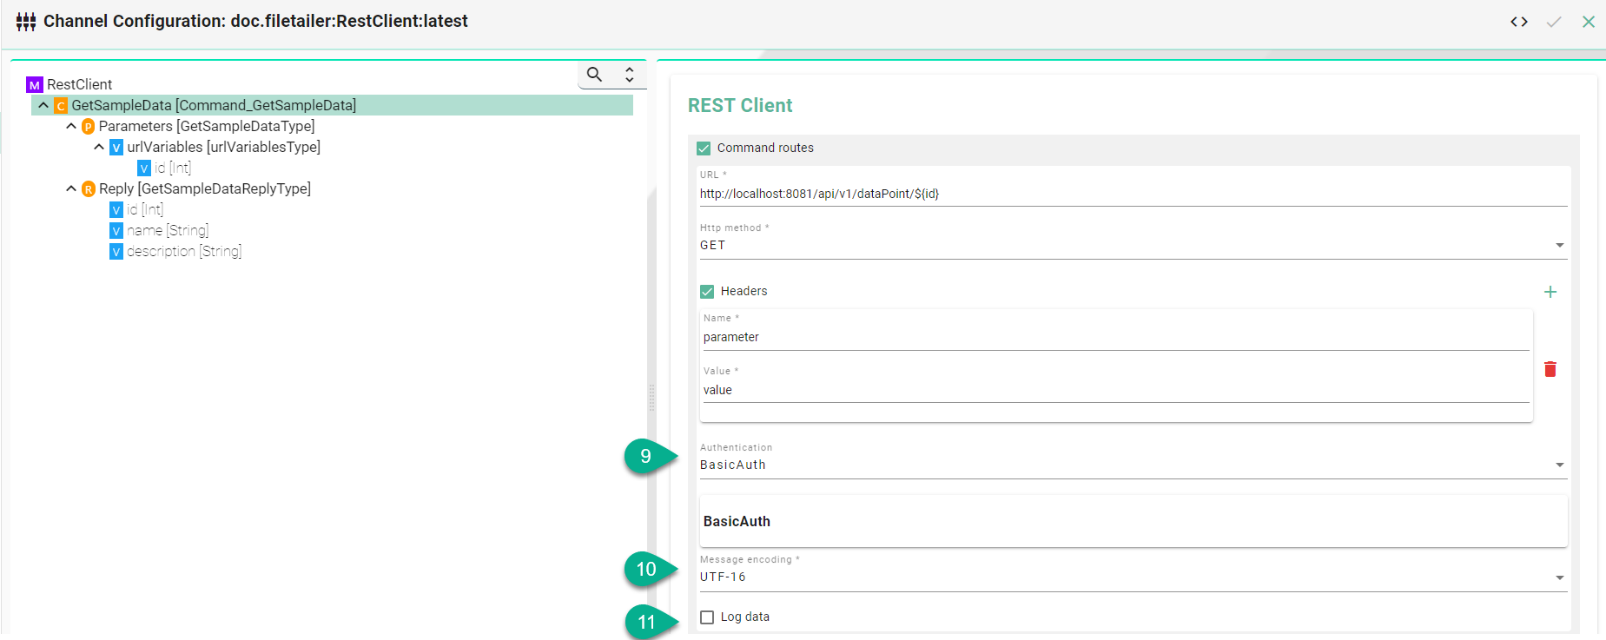Uncheck the Headers checkbox
This screenshot has width=1606, height=640.
(707, 292)
